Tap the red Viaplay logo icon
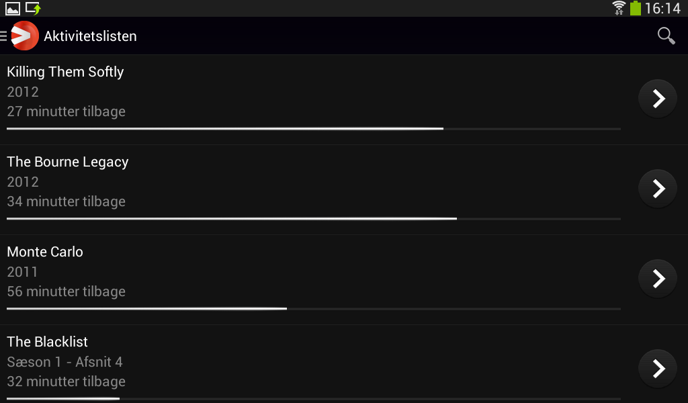The height and width of the screenshot is (403, 688). coord(25,36)
